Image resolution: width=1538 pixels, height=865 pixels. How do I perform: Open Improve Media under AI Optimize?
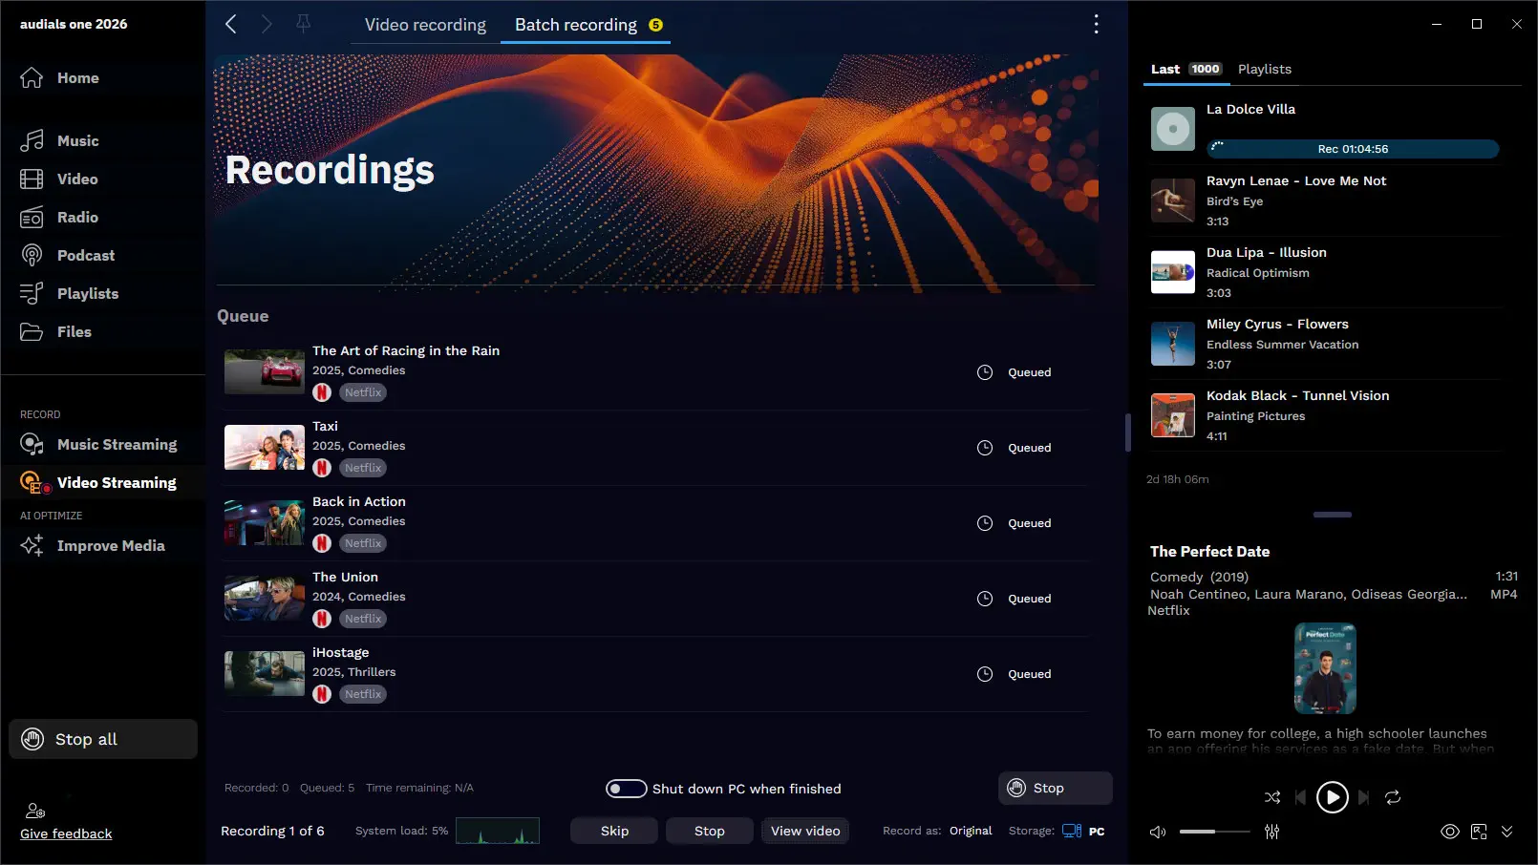pos(93,546)
